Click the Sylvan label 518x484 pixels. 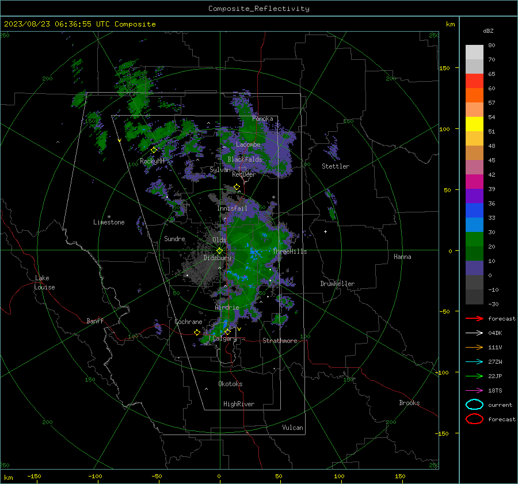220,170
